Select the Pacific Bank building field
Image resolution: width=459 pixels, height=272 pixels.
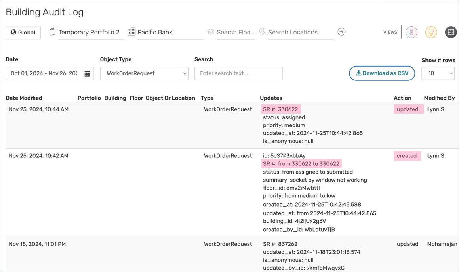(x=170, y=32)
